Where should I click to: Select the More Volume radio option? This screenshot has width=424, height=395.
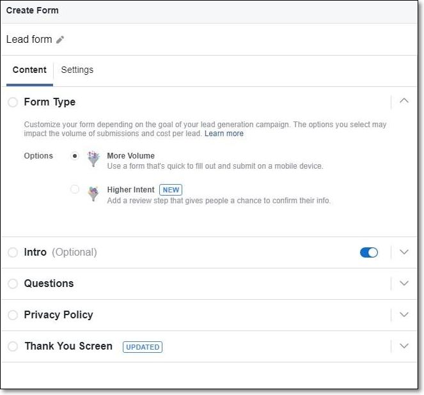click(75, 156)
